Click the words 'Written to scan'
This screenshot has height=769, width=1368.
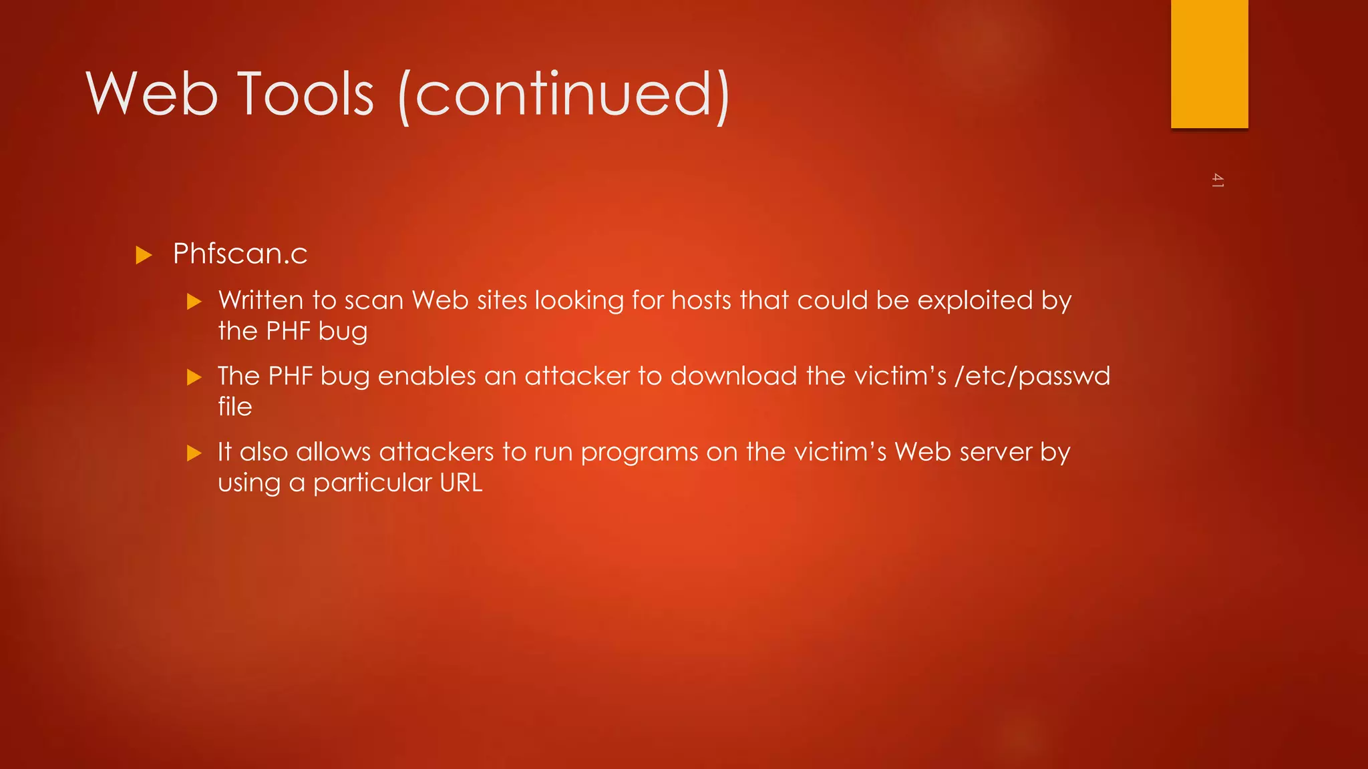coord(311,300)
